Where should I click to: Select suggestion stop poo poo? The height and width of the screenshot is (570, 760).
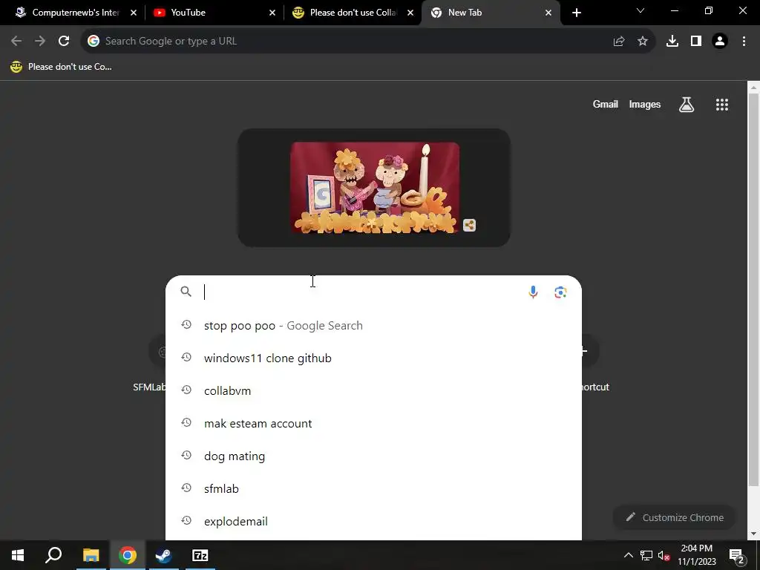(x=374, y=325)
